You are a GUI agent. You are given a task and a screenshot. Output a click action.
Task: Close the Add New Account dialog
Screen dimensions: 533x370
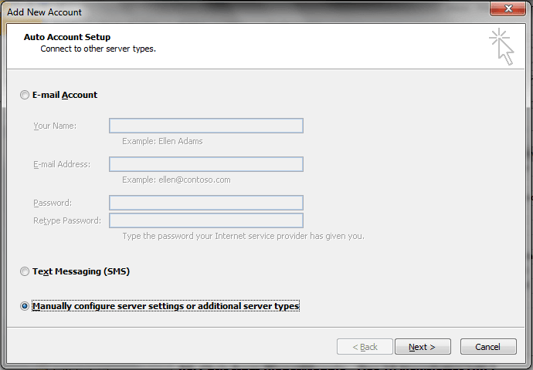[507, 10]
